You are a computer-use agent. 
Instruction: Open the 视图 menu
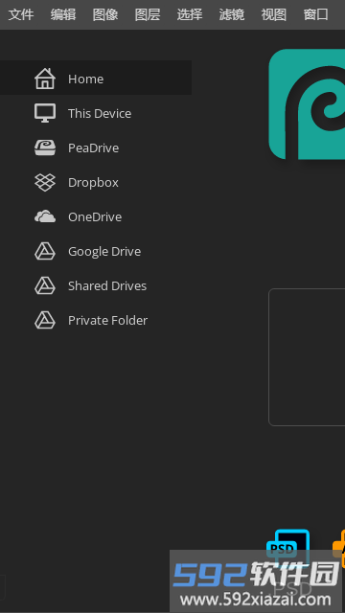click(x=274, y=15)
